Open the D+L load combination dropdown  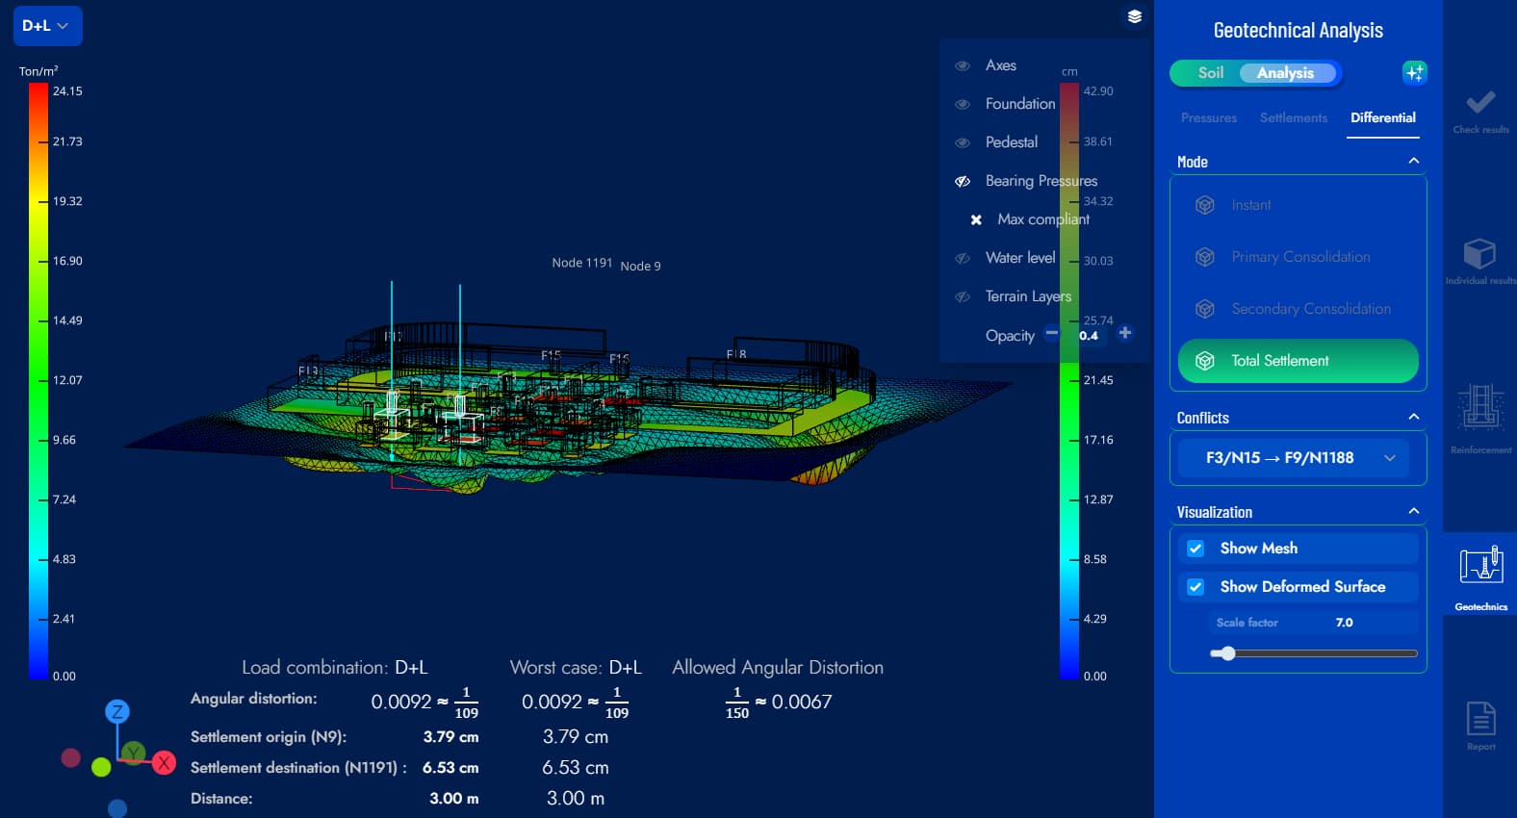(47, 26)
